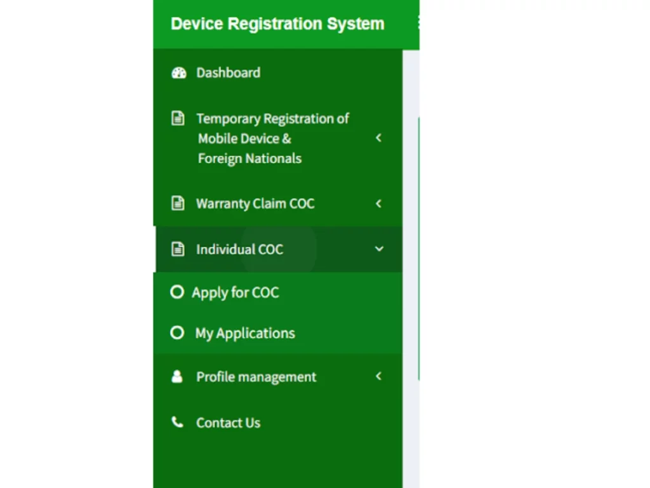Click the Profile management user icon
650x488 pixels.
pyautogui.click(x=178, y=377)
